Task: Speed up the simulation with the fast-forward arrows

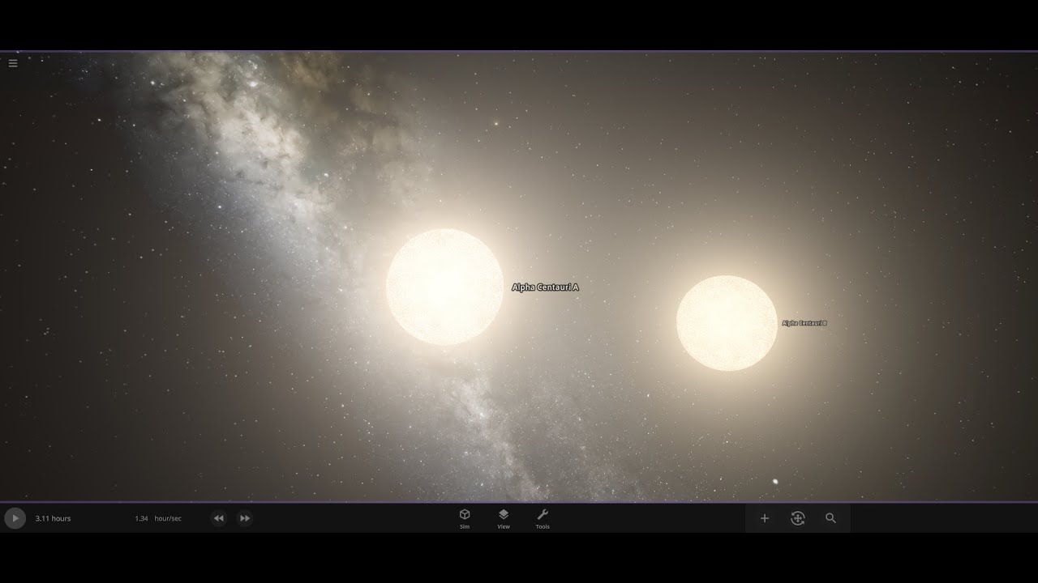Action: [x=245, y=518]
